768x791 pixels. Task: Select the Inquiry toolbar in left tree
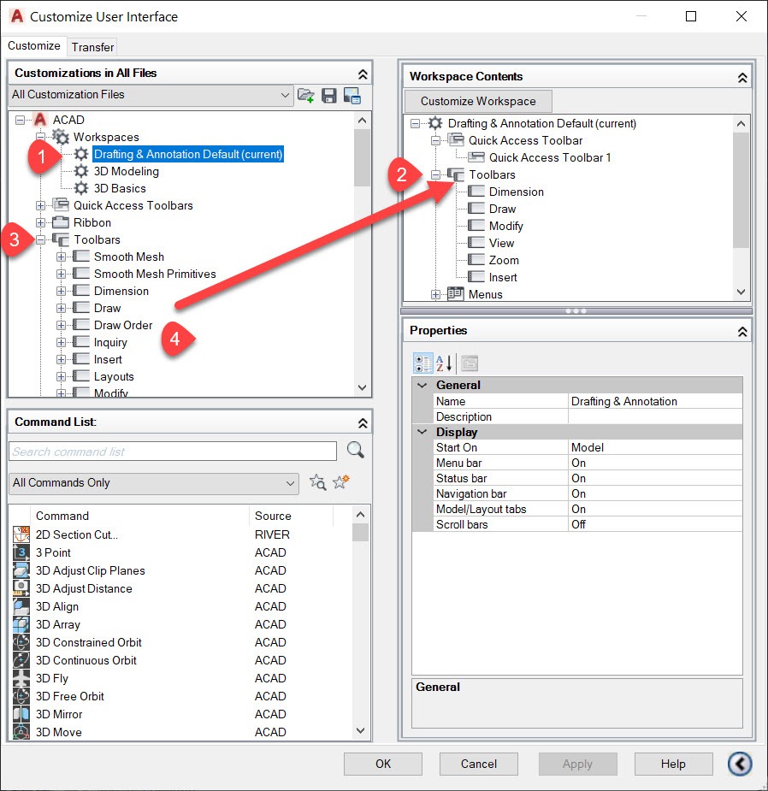coord(110,343)
